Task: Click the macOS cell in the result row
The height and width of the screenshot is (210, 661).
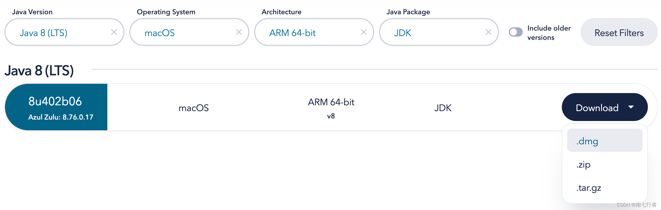Action: click(194, 108)
